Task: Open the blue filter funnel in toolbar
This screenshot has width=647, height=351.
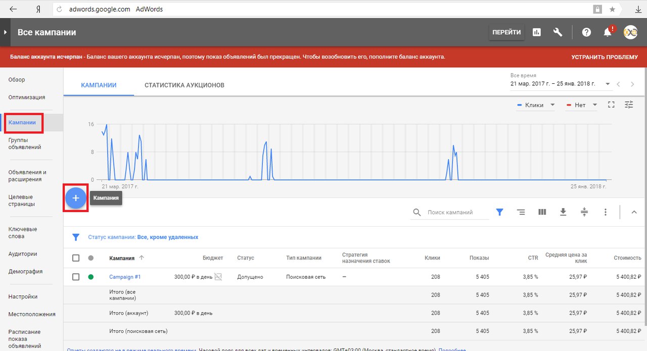Action: point(499,213)
